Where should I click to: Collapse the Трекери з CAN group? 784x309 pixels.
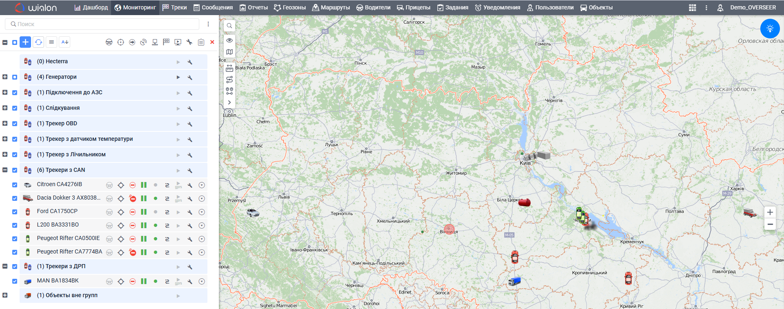click(5, 170)
